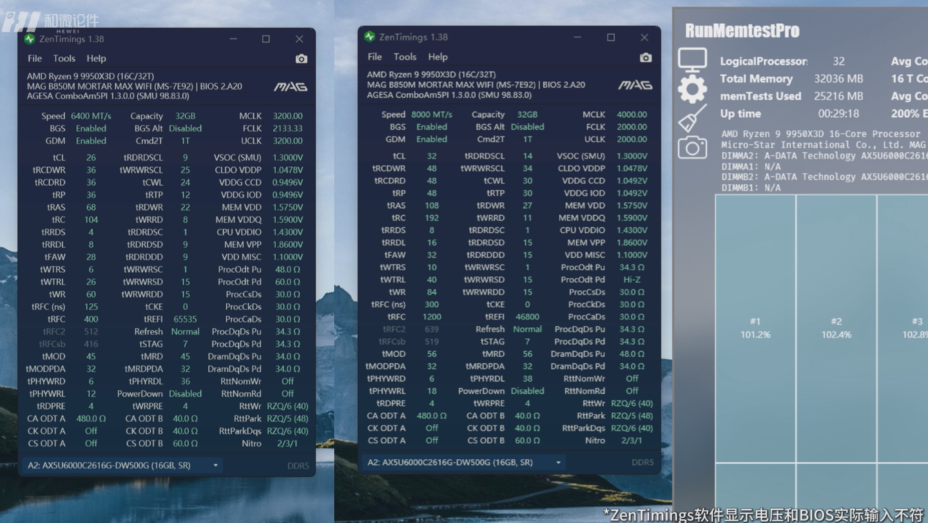Image resolution: width=928 pixels, height=523 pixels.
Task: Click tWR value 60 in left window
Action: (x=91, y=294)
